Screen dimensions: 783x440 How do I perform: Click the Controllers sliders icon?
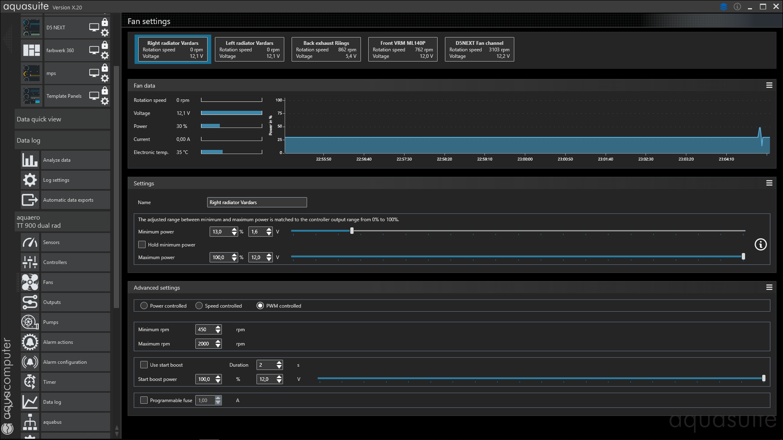30,263
